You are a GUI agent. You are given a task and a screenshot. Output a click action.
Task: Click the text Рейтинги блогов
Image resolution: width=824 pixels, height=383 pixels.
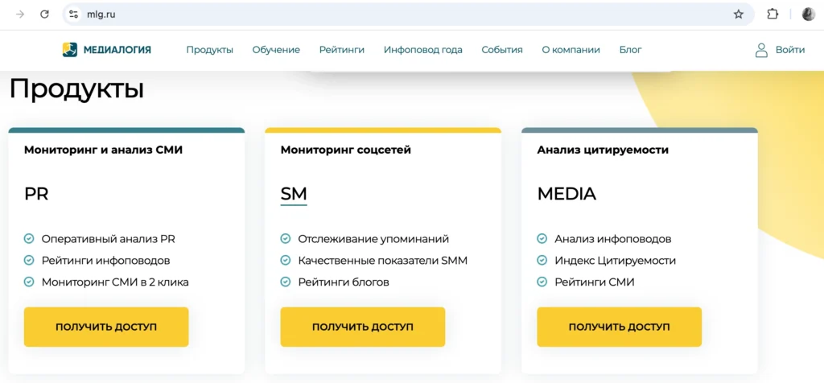[x=344, y=282]
